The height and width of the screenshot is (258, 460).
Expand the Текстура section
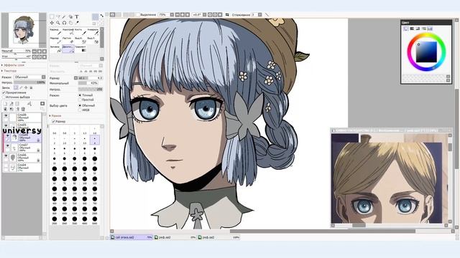click(9, 71)
